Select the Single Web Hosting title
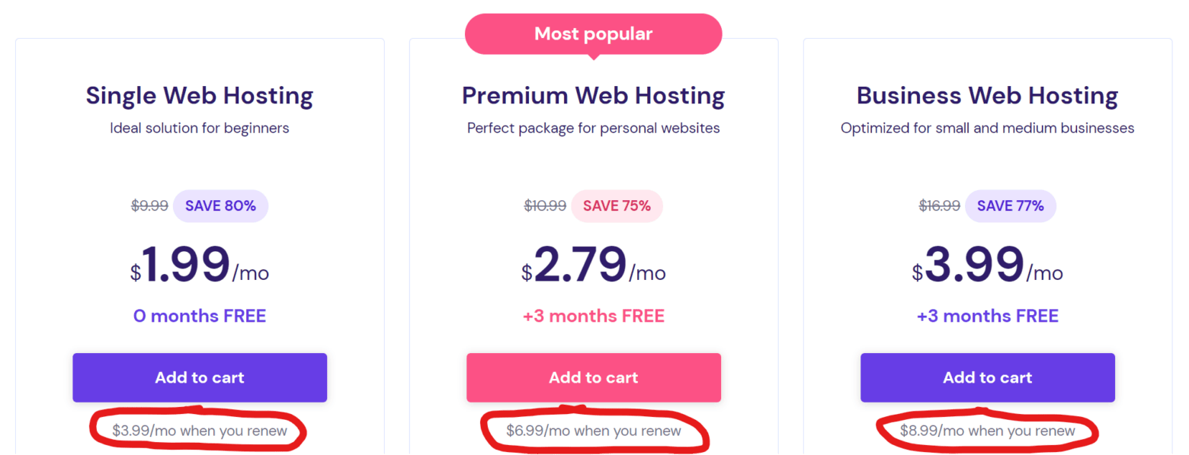Screen dimensions: 1189x455 199,94
